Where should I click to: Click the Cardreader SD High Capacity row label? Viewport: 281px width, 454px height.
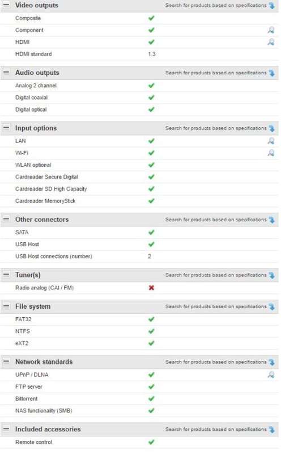click(51, 189)
